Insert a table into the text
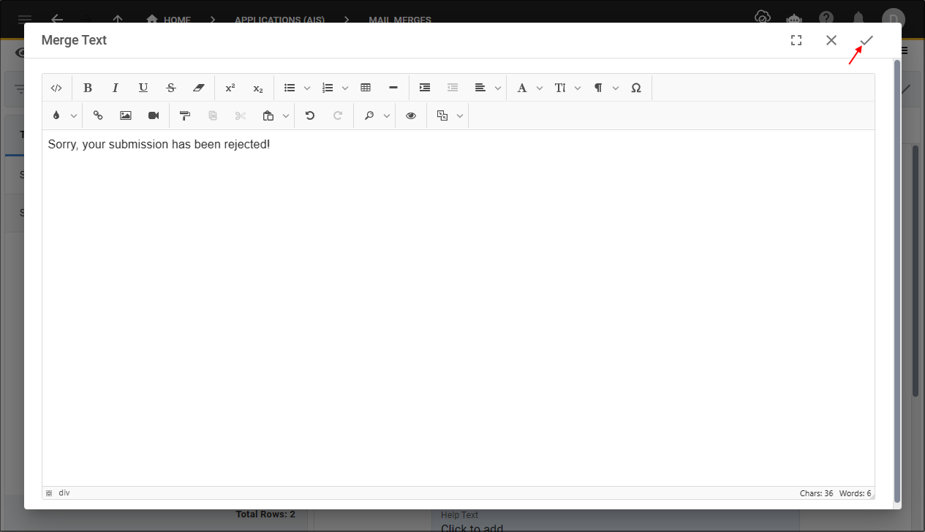Image resolution: width=925 pixels, height=532 pixels. click(x=366, y=88)
